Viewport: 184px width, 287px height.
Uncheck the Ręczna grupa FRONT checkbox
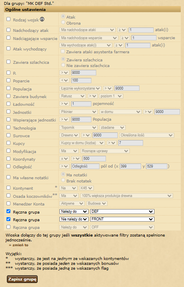(x=8, y=219)
